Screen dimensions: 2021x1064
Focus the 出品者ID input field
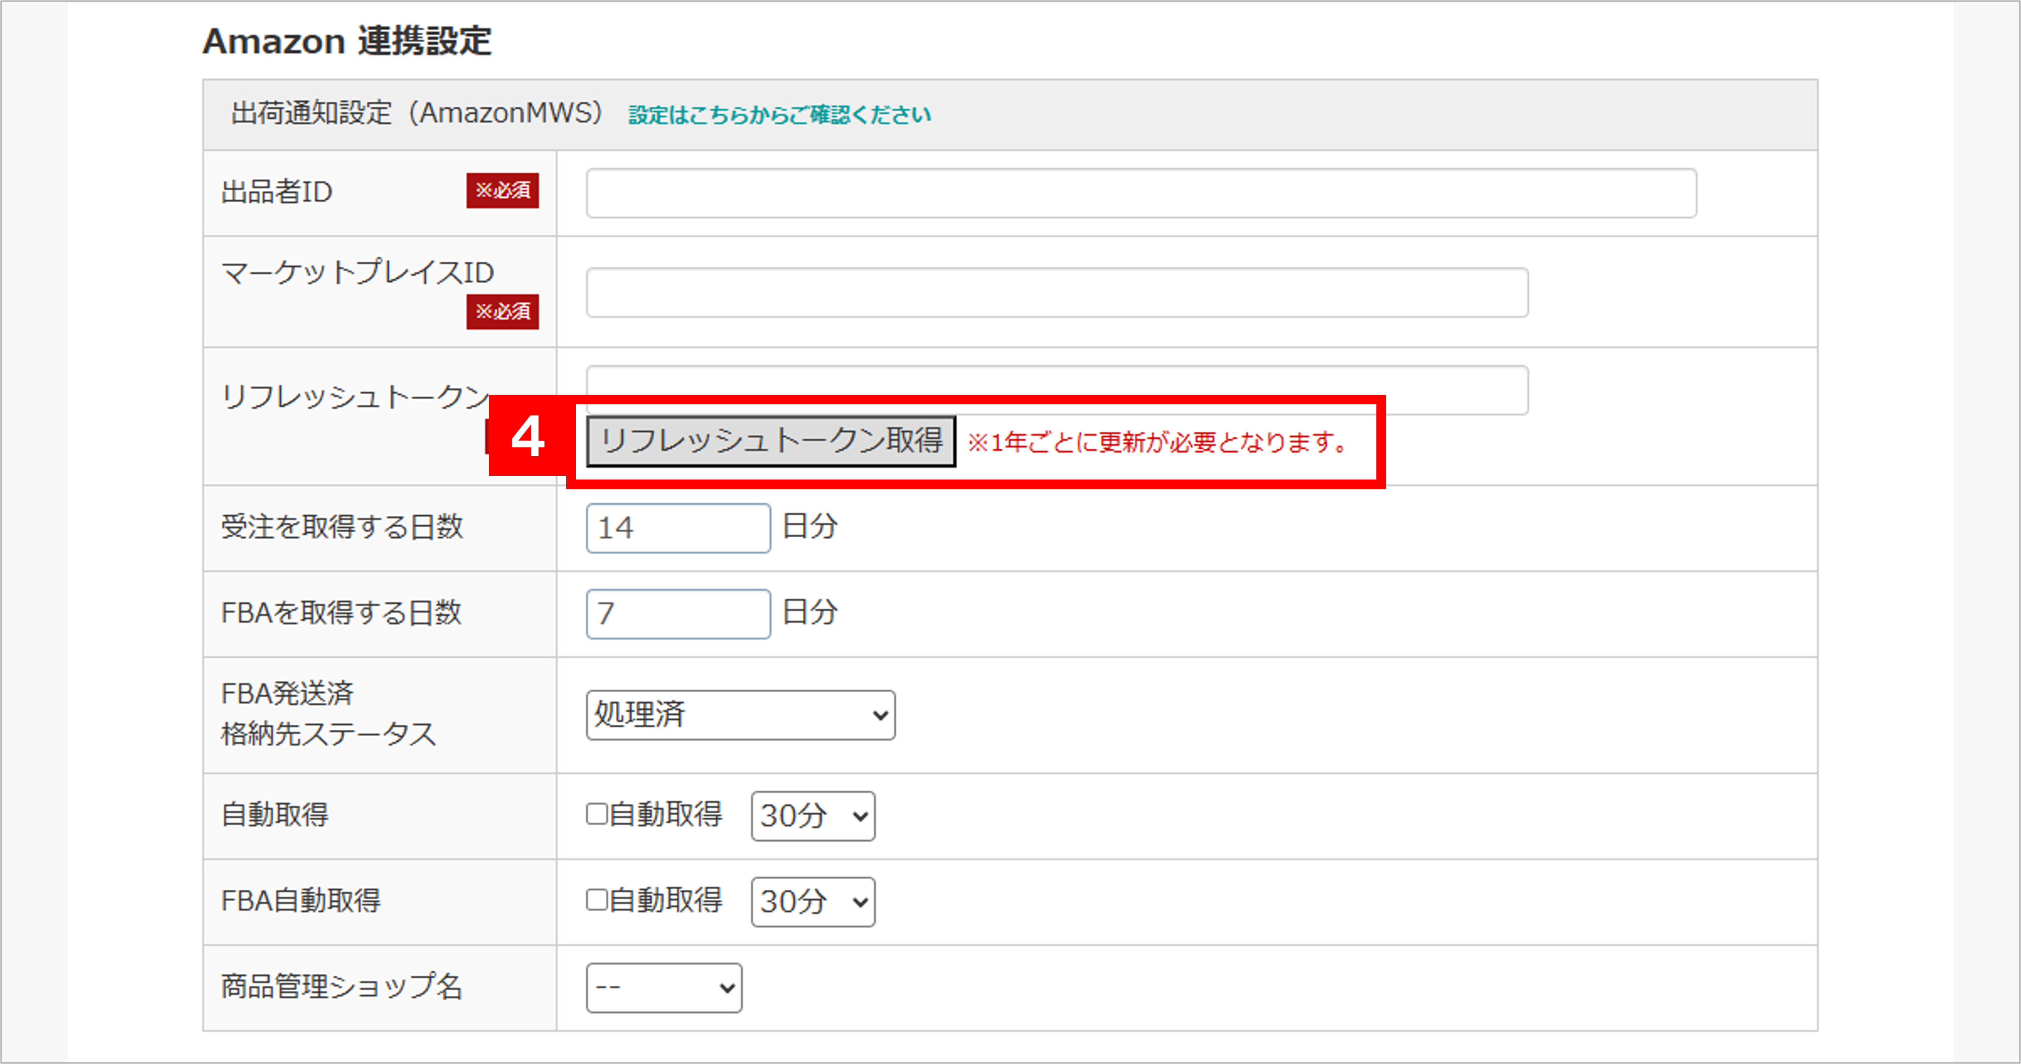point(1141,193)
